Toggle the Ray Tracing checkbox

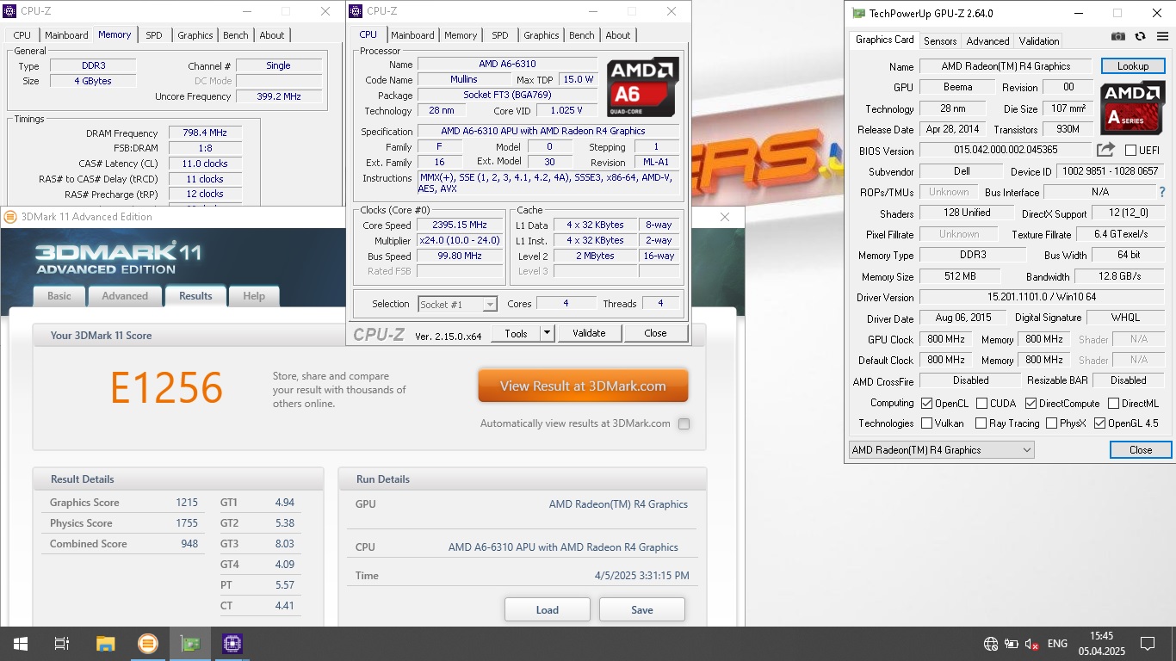tap(981, 423)
